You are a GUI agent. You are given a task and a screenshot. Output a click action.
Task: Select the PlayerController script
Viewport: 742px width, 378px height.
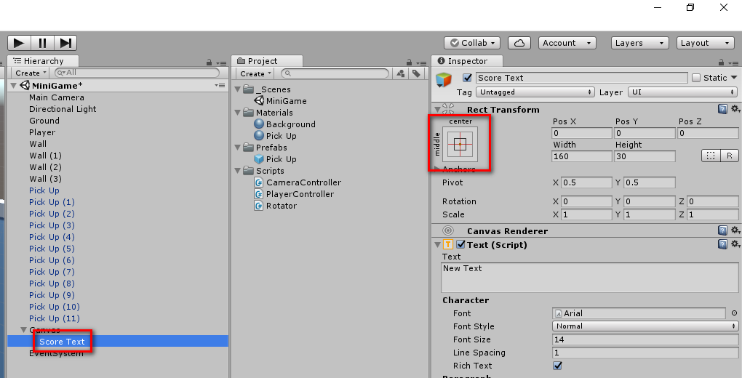[x=300, y=194]
